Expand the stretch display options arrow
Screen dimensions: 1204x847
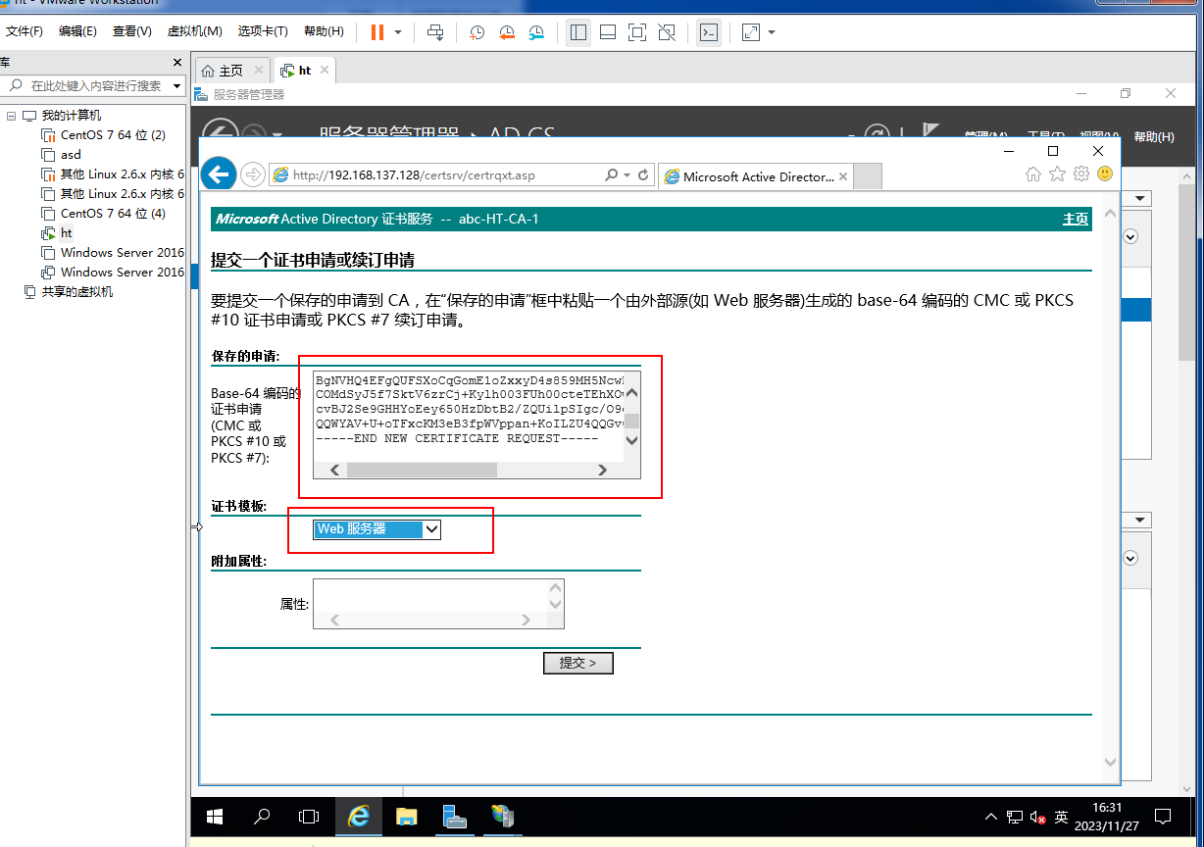tap(772, 32)
